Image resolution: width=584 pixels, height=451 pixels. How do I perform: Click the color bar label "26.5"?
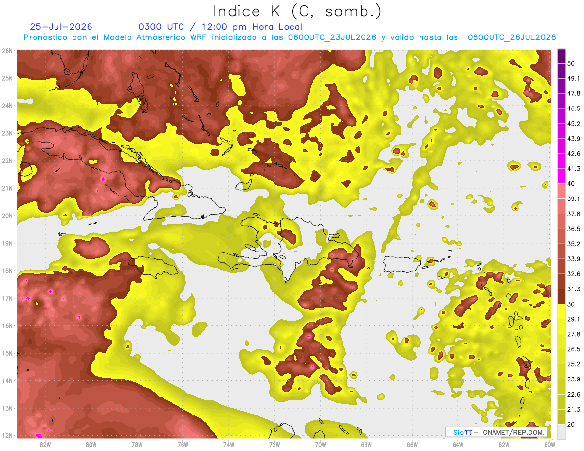click(x=574, y=349)
